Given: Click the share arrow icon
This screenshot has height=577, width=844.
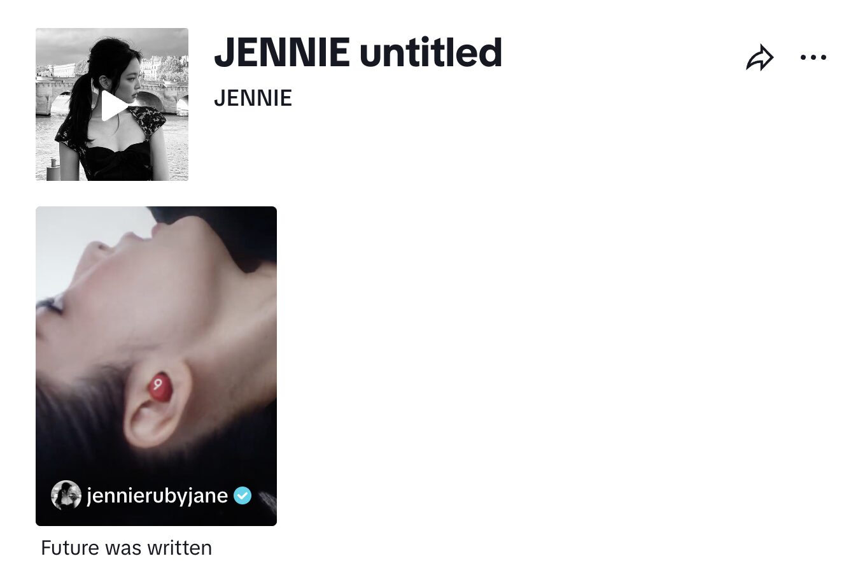Looking at the screenshot, I should click(759, 58).
